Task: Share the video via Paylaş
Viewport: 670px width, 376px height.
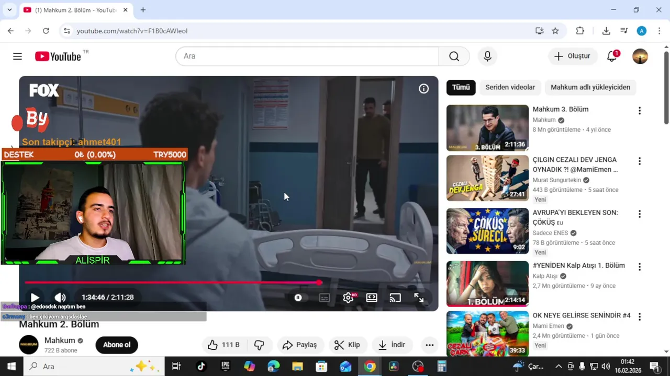Action: [x=299, y=345]
